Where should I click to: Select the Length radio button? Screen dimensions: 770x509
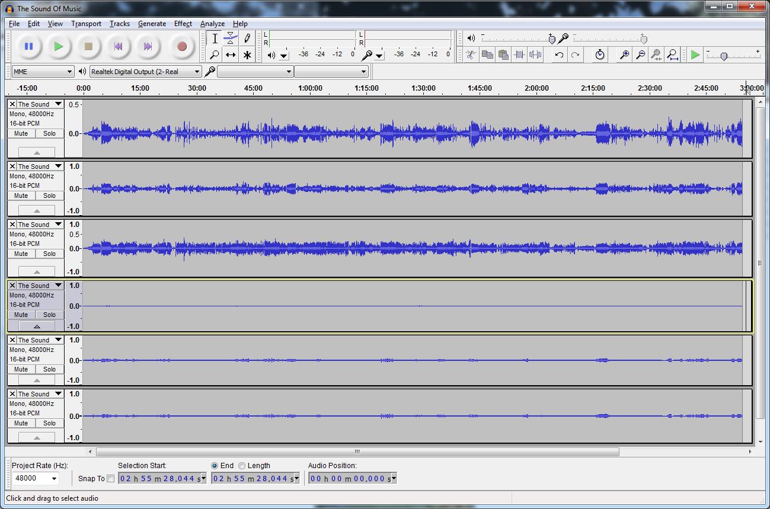point(242,466)
